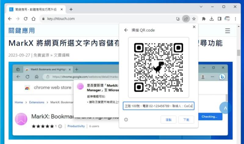Close the 關鍵應用 browser tab
This screenshot has height=144, width=244.
(62, 9)
